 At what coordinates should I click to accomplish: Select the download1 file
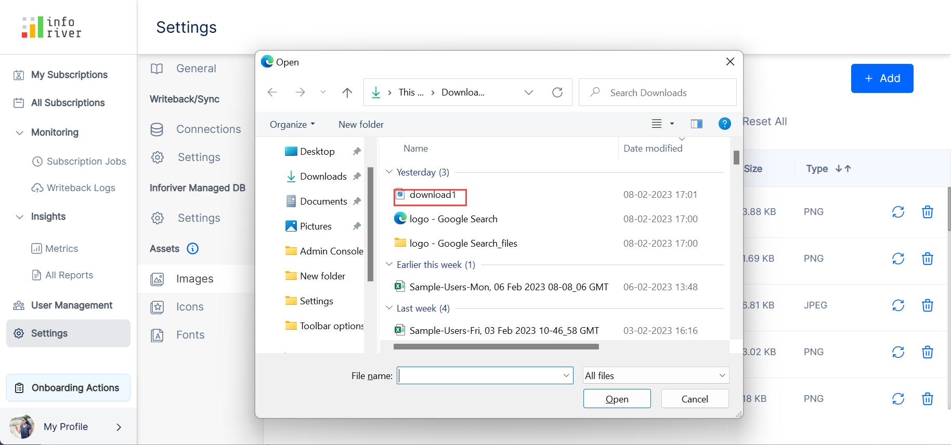(432, 195)
